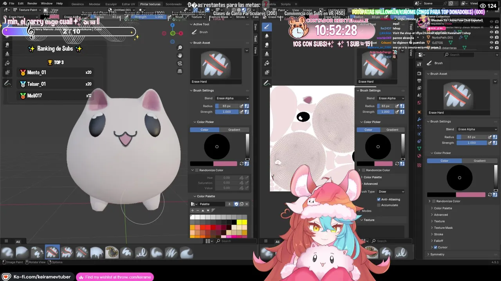
Task: Click the pan hand icon in 3D viewport
Action: point(180,55)
